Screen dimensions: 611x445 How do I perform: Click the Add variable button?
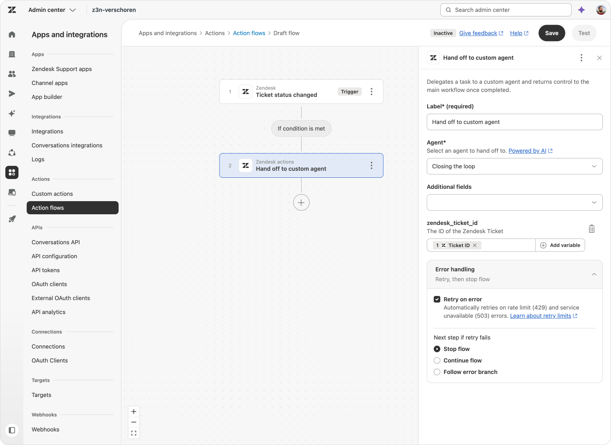pyautogui.click(x=560, y=245)
